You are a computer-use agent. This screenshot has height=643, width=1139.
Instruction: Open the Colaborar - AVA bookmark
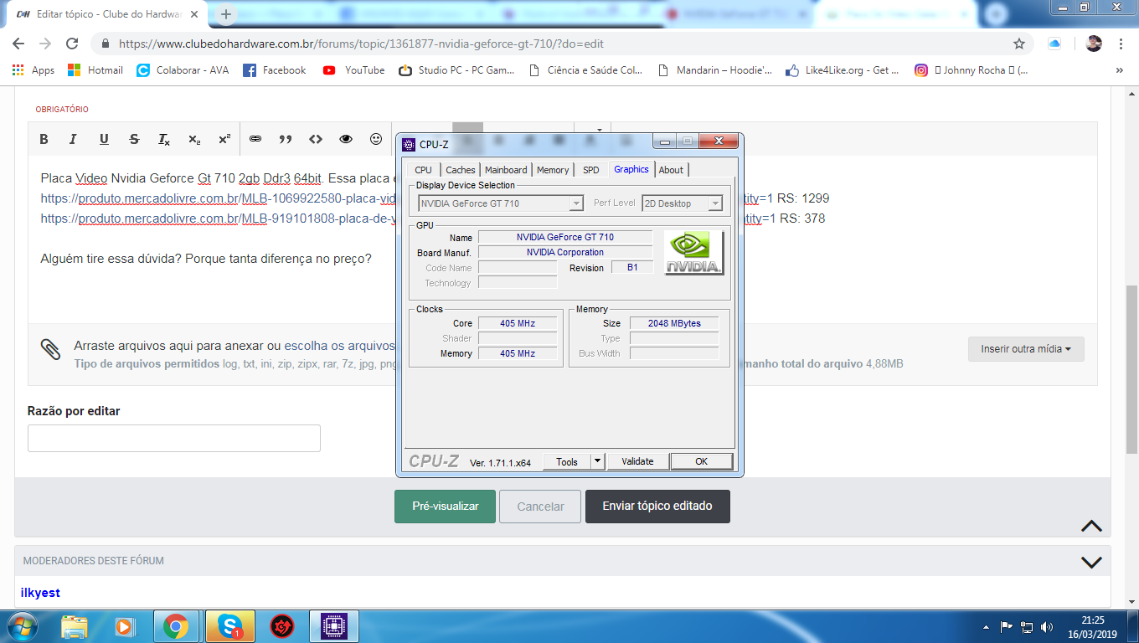pyautogui.click(x=183, y=70)
